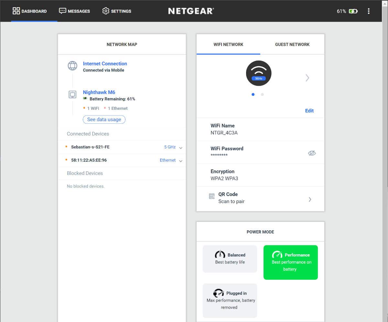The height and width of the screenshot is (322, 388).
Task: Click the 1 Ethernet connection count
Action: [118, 108]
